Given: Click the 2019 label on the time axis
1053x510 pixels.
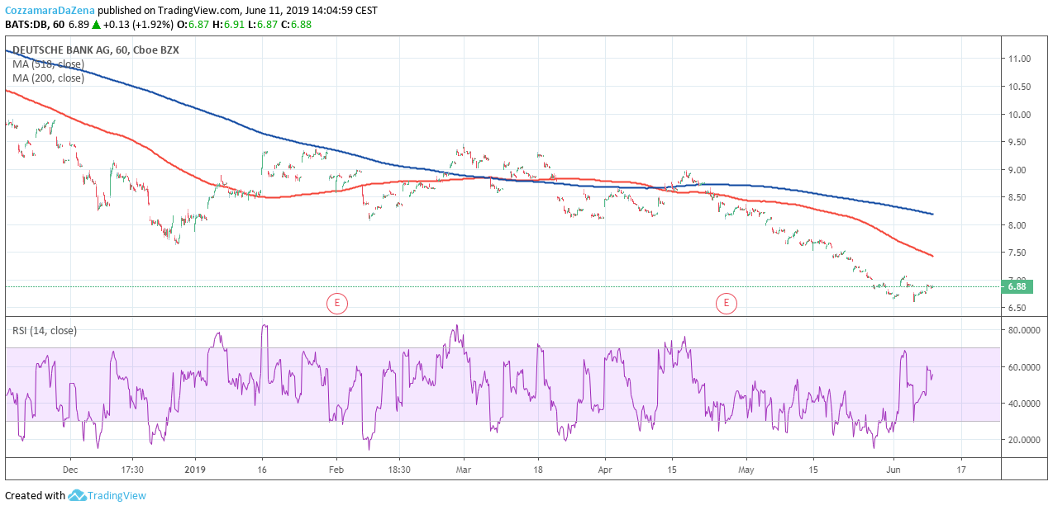Looking at the screenshot, I should (195, 470).
